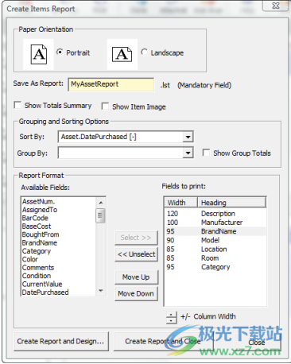Select the Room row in Fields to print
291x364 pixels.
pos(215,258)
